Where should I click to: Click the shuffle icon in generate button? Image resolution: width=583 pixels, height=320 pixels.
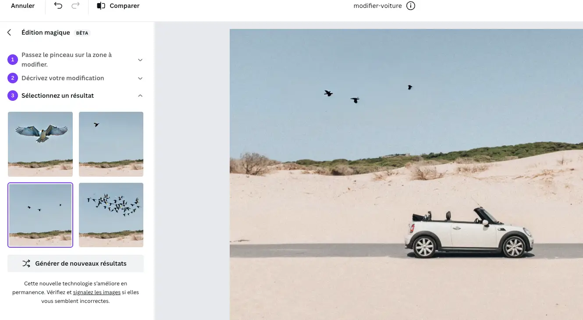click(x=26, y=263)
